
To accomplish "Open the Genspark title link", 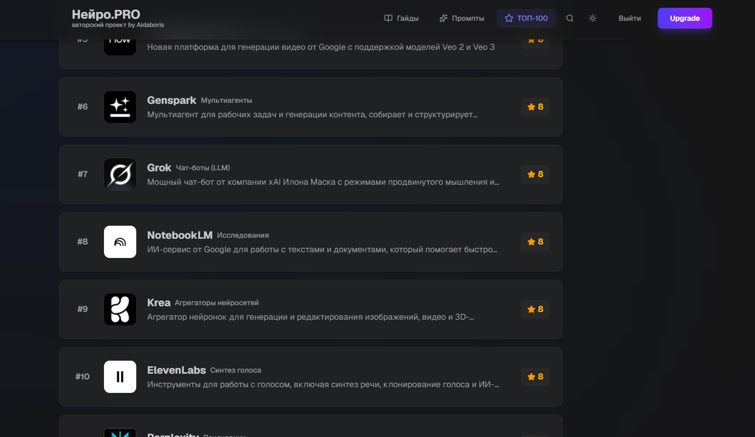I will (172, 100).
